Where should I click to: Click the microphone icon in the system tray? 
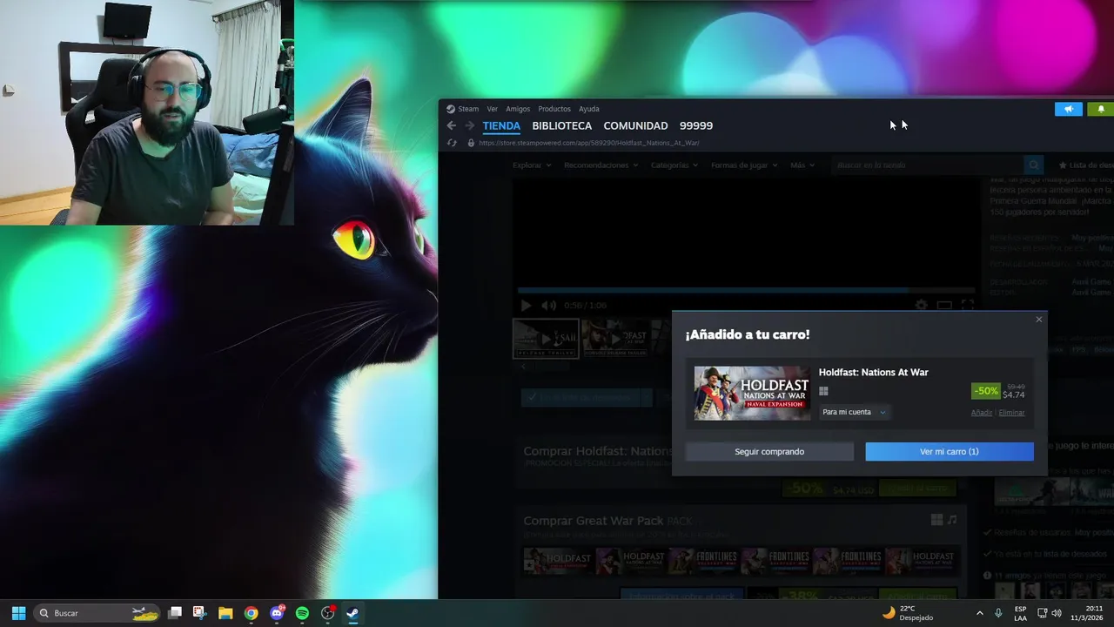[998, 613]
